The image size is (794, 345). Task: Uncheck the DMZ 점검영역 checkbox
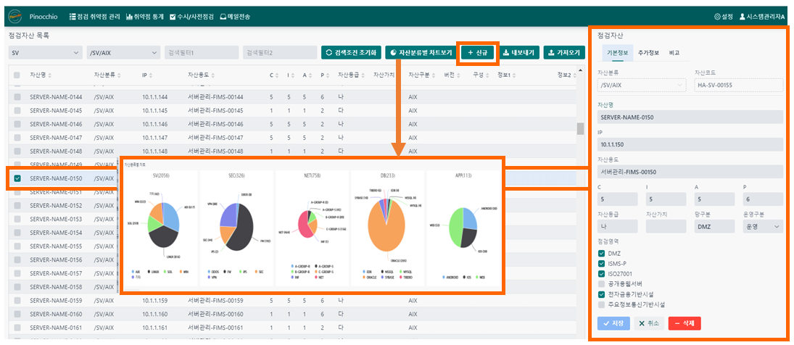(601, 253)
